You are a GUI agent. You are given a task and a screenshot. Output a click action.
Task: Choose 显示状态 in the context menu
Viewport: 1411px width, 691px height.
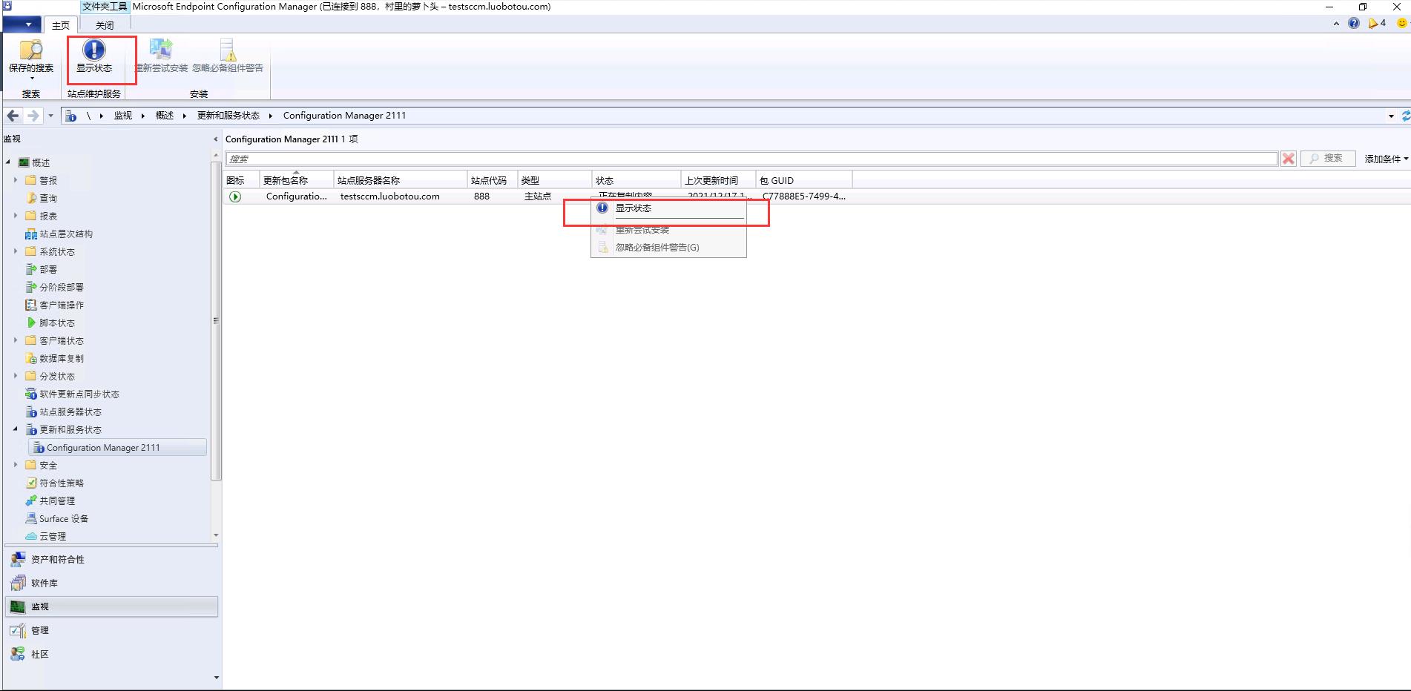pos(668,208)
